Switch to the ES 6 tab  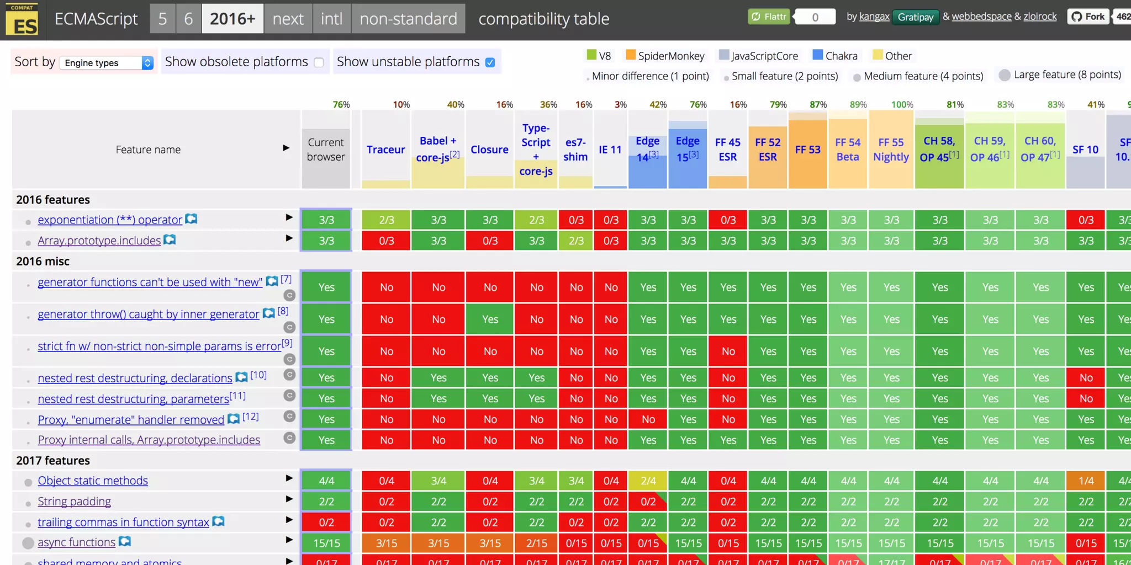pyautogui.click(x=188, y=19)
